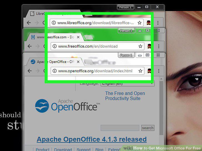202x151 pixels.
Task: Click extension icon beside openoffice.org address bar
Action: (149, 71)
